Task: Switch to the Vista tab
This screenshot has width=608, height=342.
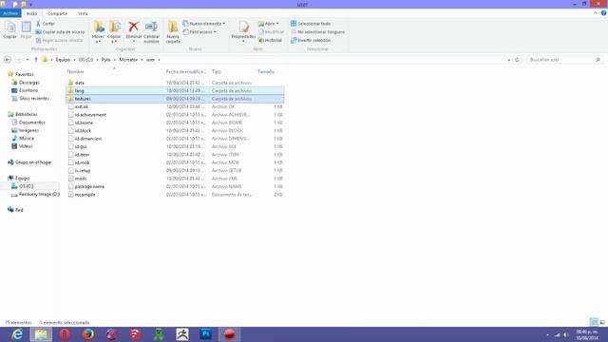Action: [x=83, y=13]
